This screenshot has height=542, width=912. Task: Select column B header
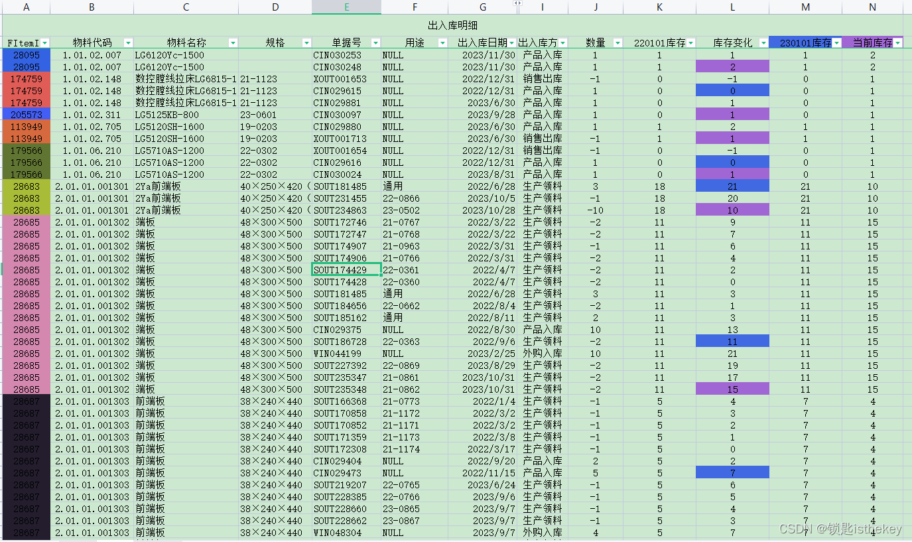92,7
